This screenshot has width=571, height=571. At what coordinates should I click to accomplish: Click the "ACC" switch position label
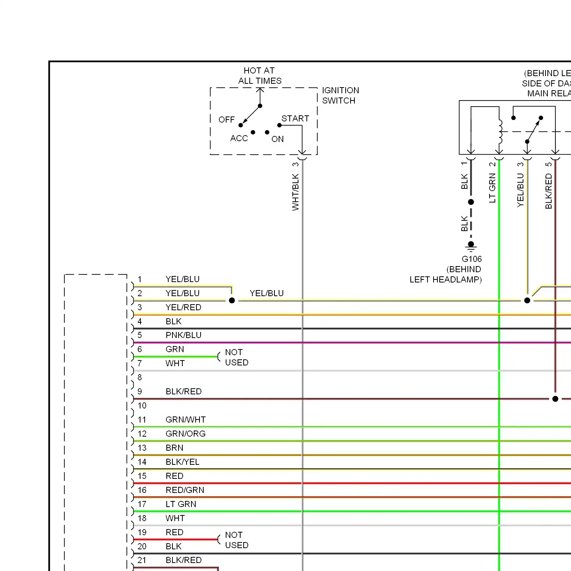tap(239, 139)
